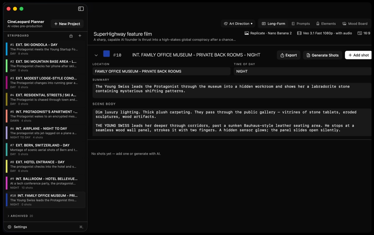
Task: Select scene #2 EXT. SKI MOUNTAIN BASE AREA
Action: (45, 66)
